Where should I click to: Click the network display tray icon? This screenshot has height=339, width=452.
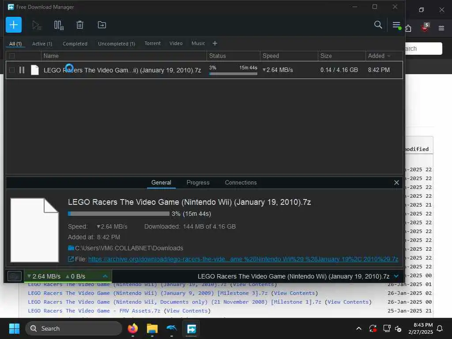pyautogui.click(x=387, y=328)
